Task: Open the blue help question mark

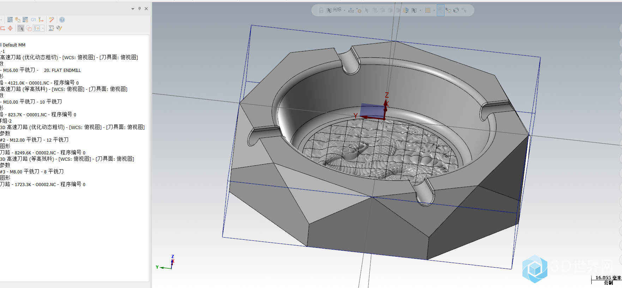Action: click(62, 20)
